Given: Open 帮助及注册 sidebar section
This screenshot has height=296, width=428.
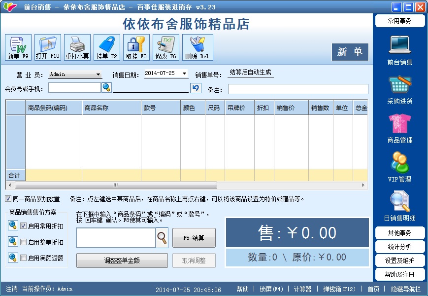Looking at the screenshot, I should point(400,274).
